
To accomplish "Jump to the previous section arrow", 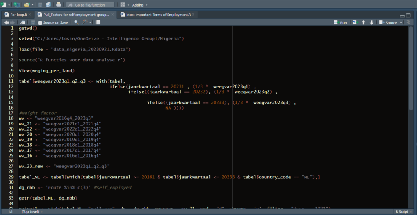I will 363,23.
